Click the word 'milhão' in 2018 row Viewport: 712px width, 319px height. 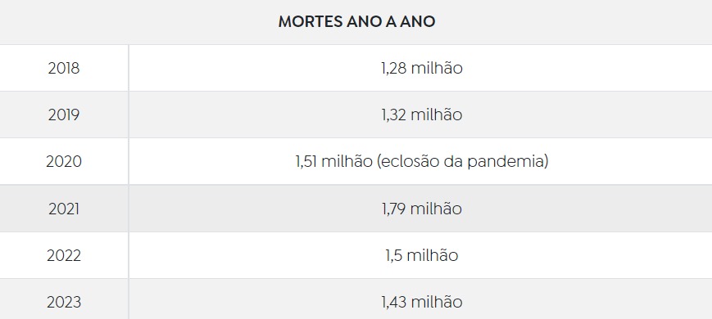pyautogui.click(x=437, y=68)
